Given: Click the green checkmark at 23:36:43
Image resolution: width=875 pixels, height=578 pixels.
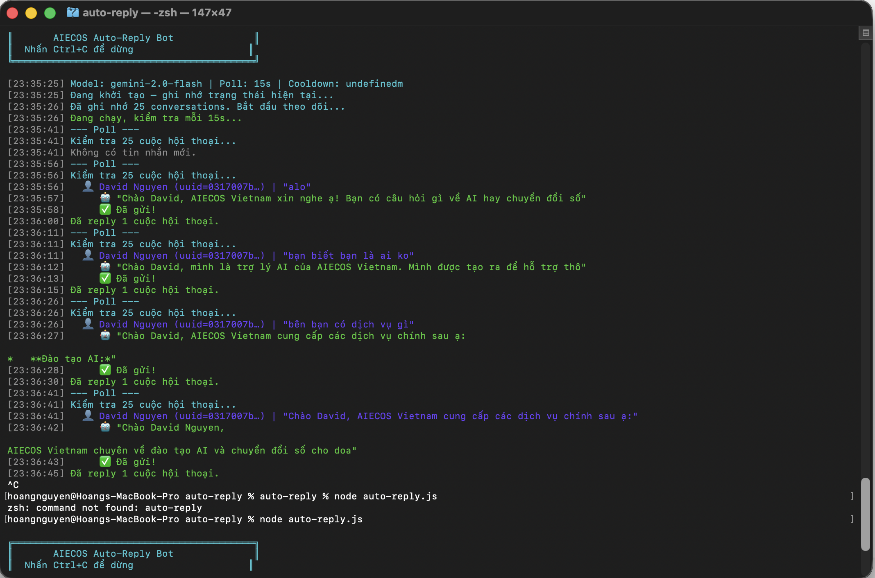Looking at the screenshot, I should click(x=105, y=461).
